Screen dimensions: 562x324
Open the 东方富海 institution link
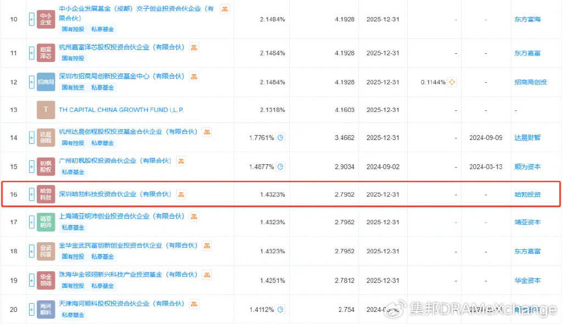pos(527,19)
